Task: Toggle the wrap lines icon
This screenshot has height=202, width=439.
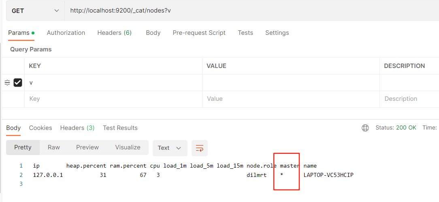Action: coord(200,148)
